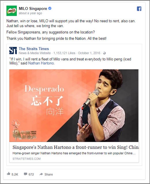150x184 pixels.
Task: Click the article description snippet text
Action: click(74, 153)
